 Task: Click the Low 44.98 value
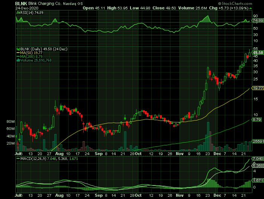pos(140,8)
